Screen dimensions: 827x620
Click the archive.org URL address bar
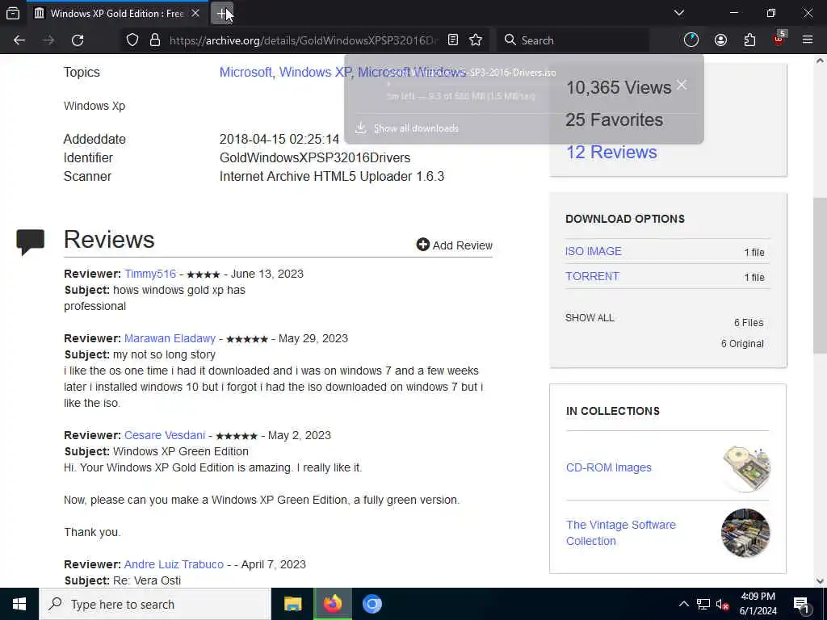tap(304, 40)
